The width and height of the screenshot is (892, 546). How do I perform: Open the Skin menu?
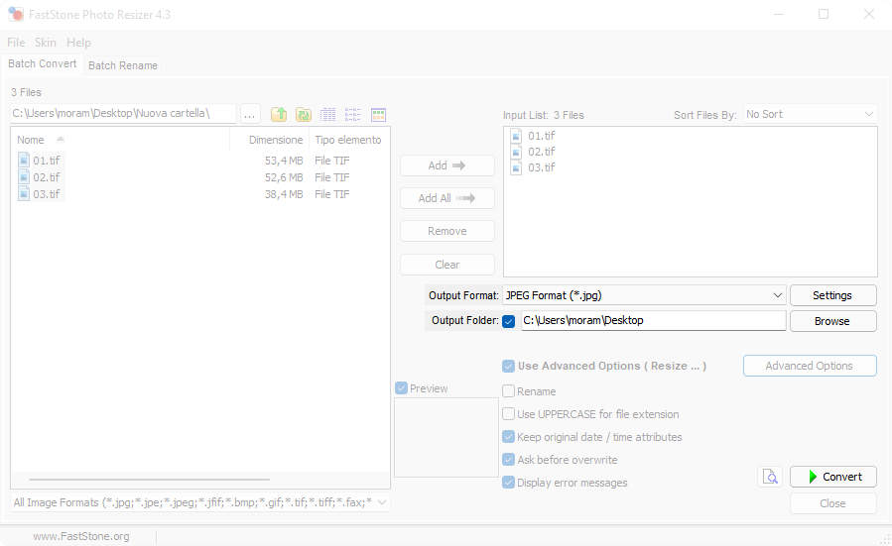point(46,43)
